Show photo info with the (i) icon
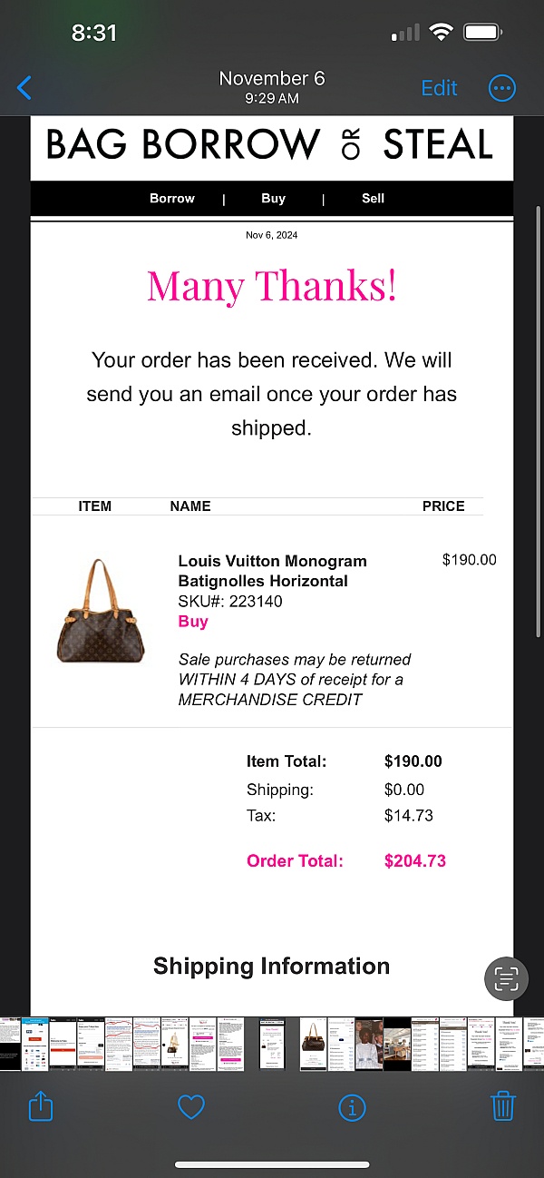The height and width of the screenshot is (1178, 544). point(351,1106)
